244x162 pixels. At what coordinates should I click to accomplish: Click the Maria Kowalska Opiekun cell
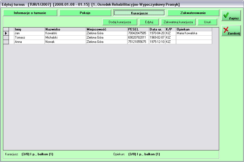tap(194, 33)
